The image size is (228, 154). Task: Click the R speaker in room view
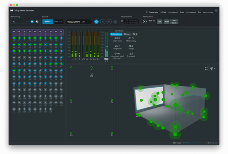tap(112, 67)
